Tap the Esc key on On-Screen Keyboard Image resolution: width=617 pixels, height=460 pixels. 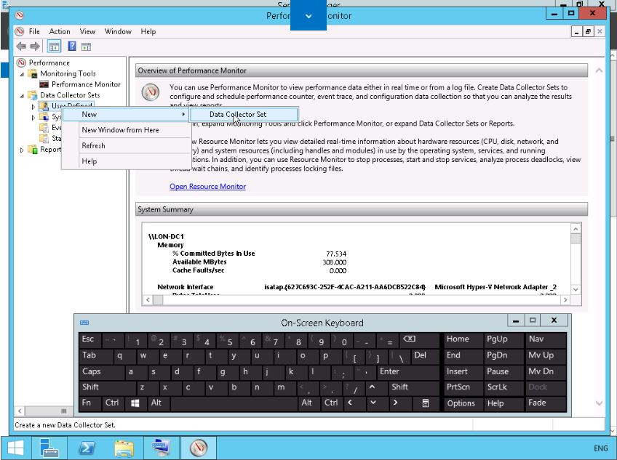coord(90,339)
